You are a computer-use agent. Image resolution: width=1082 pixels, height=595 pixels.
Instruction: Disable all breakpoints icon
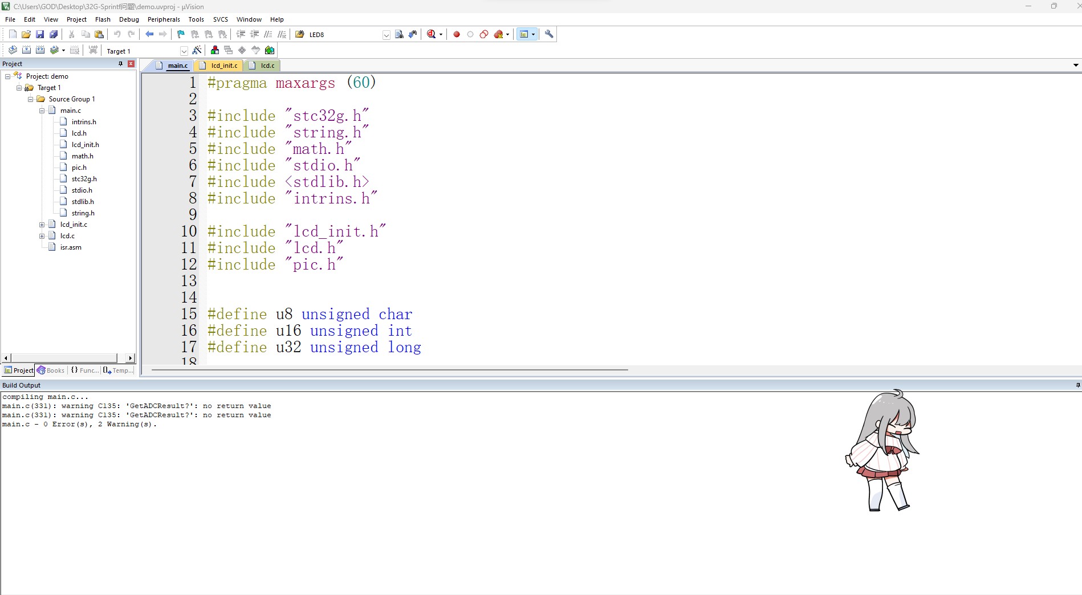(484, 34)
